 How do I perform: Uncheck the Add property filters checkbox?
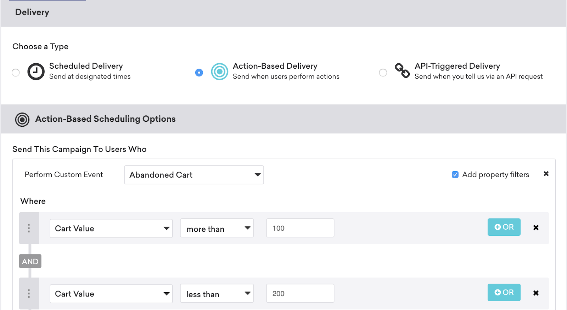(455, 174)
